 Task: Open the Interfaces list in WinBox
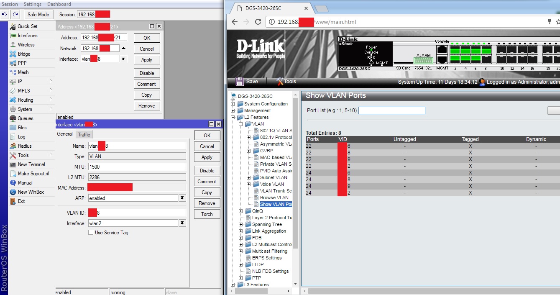(27, 36)
